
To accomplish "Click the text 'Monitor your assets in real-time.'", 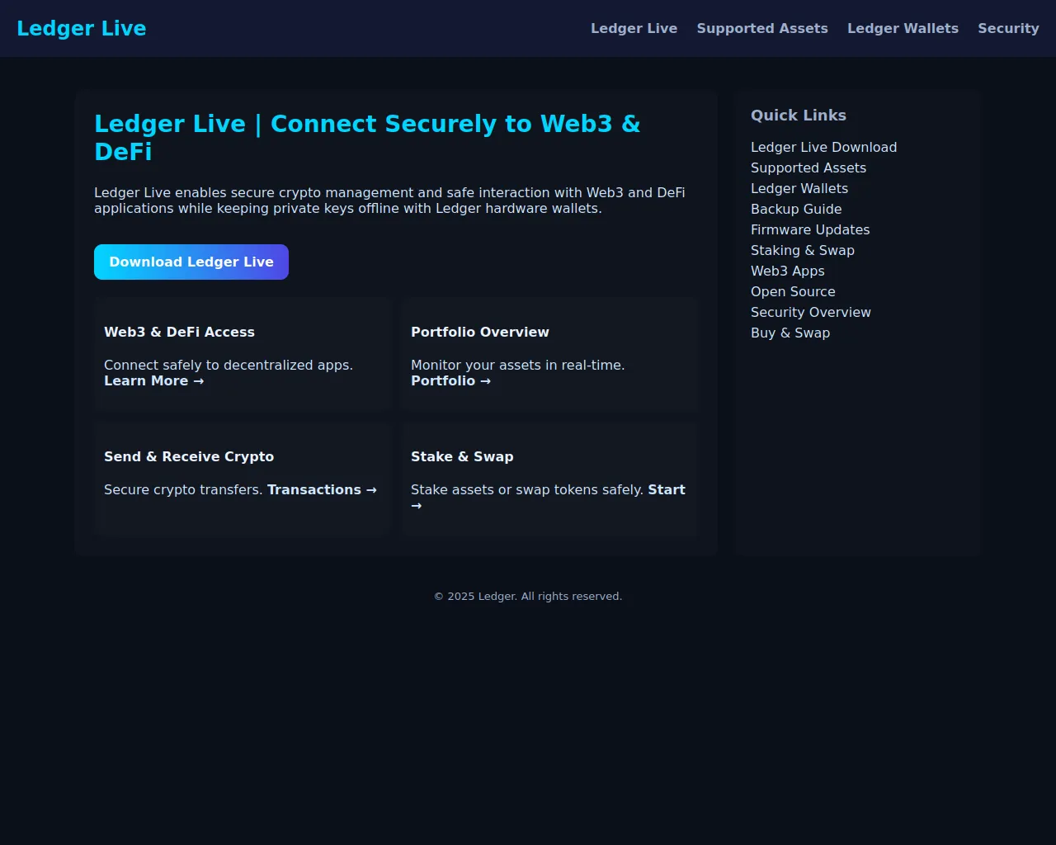I will [518, 365].
